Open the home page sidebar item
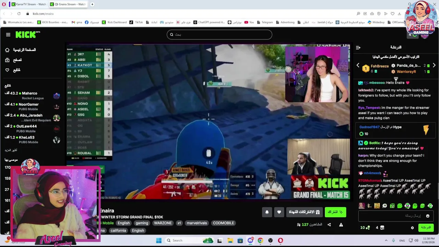This screenshot has width=439, height=247. 21,50
